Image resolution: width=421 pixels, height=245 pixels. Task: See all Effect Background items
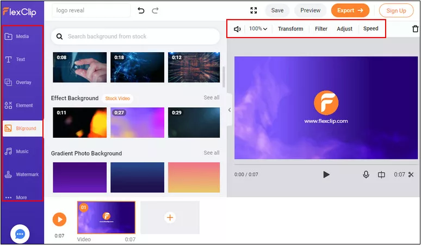click(211, 97)
